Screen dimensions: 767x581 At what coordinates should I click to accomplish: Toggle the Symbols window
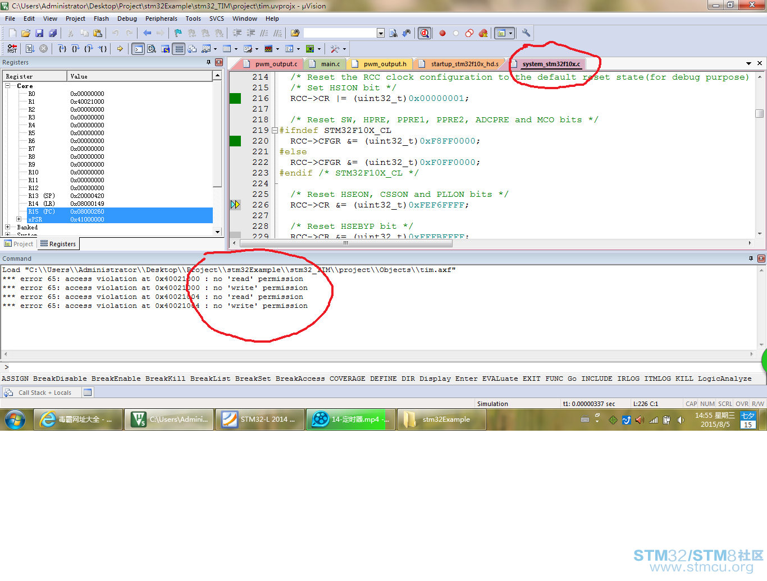pos(165,49)
